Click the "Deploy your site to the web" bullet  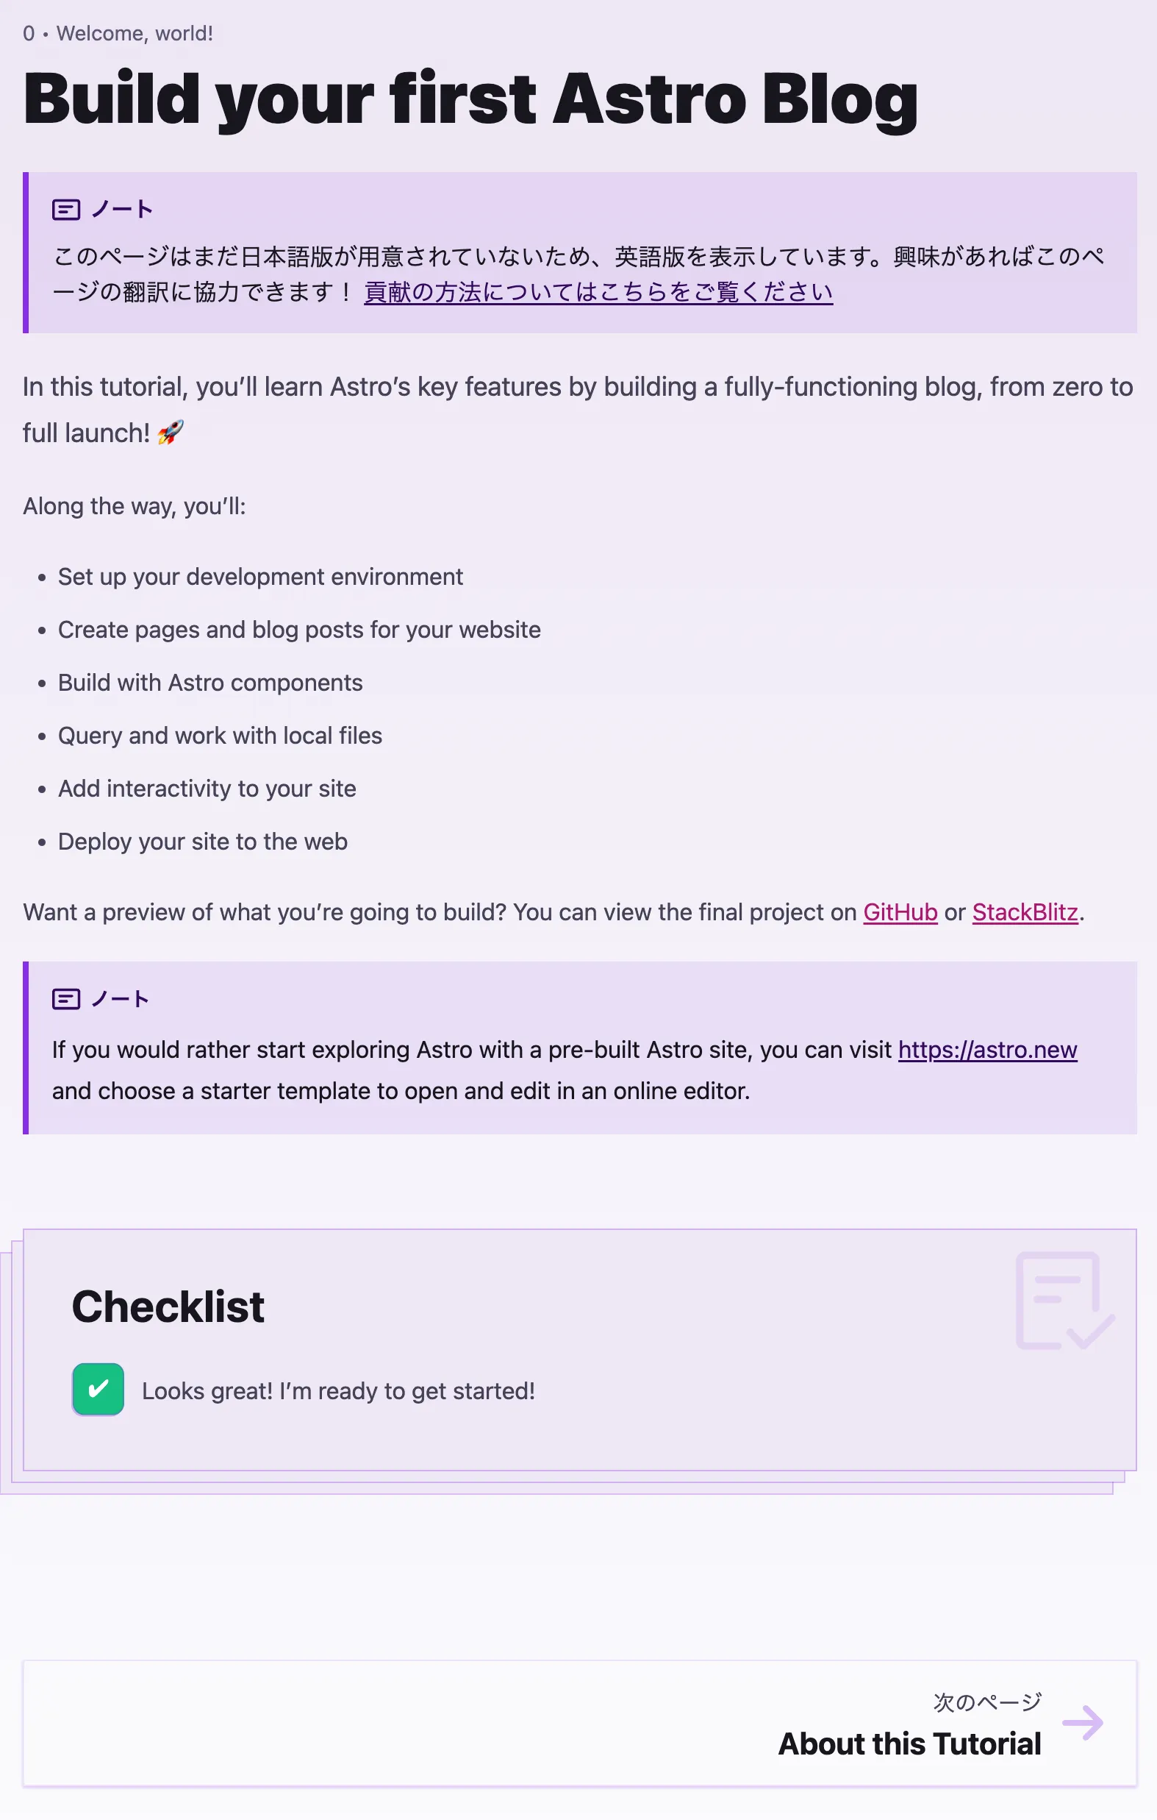[x=202, y=842]
